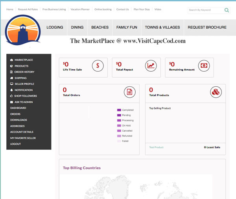Screen dimensions: 236x199
Task: Click the Seller Profile monitor icon
Action: 11,84
